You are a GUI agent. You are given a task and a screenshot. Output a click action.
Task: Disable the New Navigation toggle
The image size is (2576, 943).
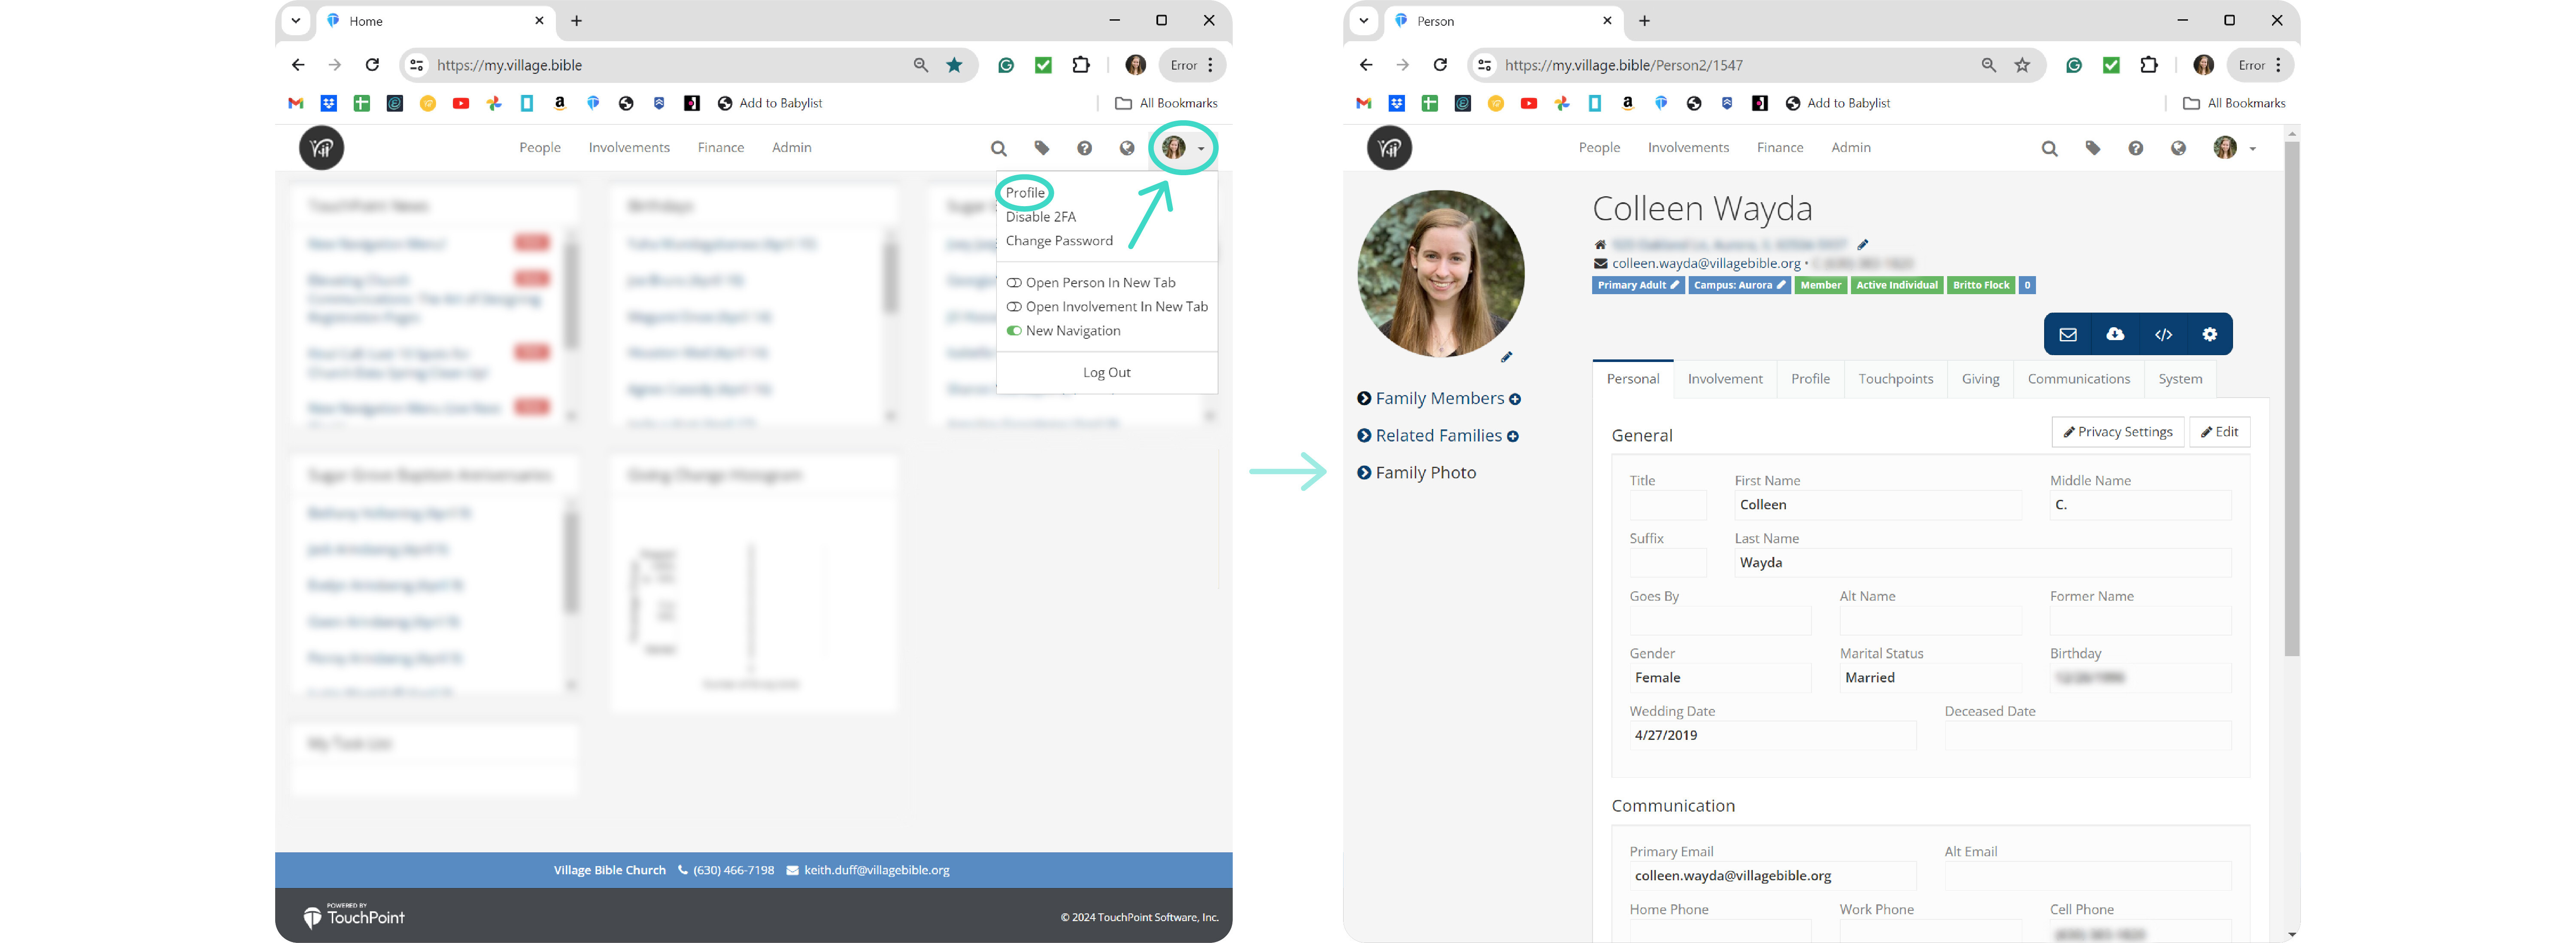1014,331
